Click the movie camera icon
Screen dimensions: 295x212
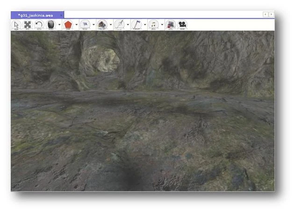click(x=182, y=25)
